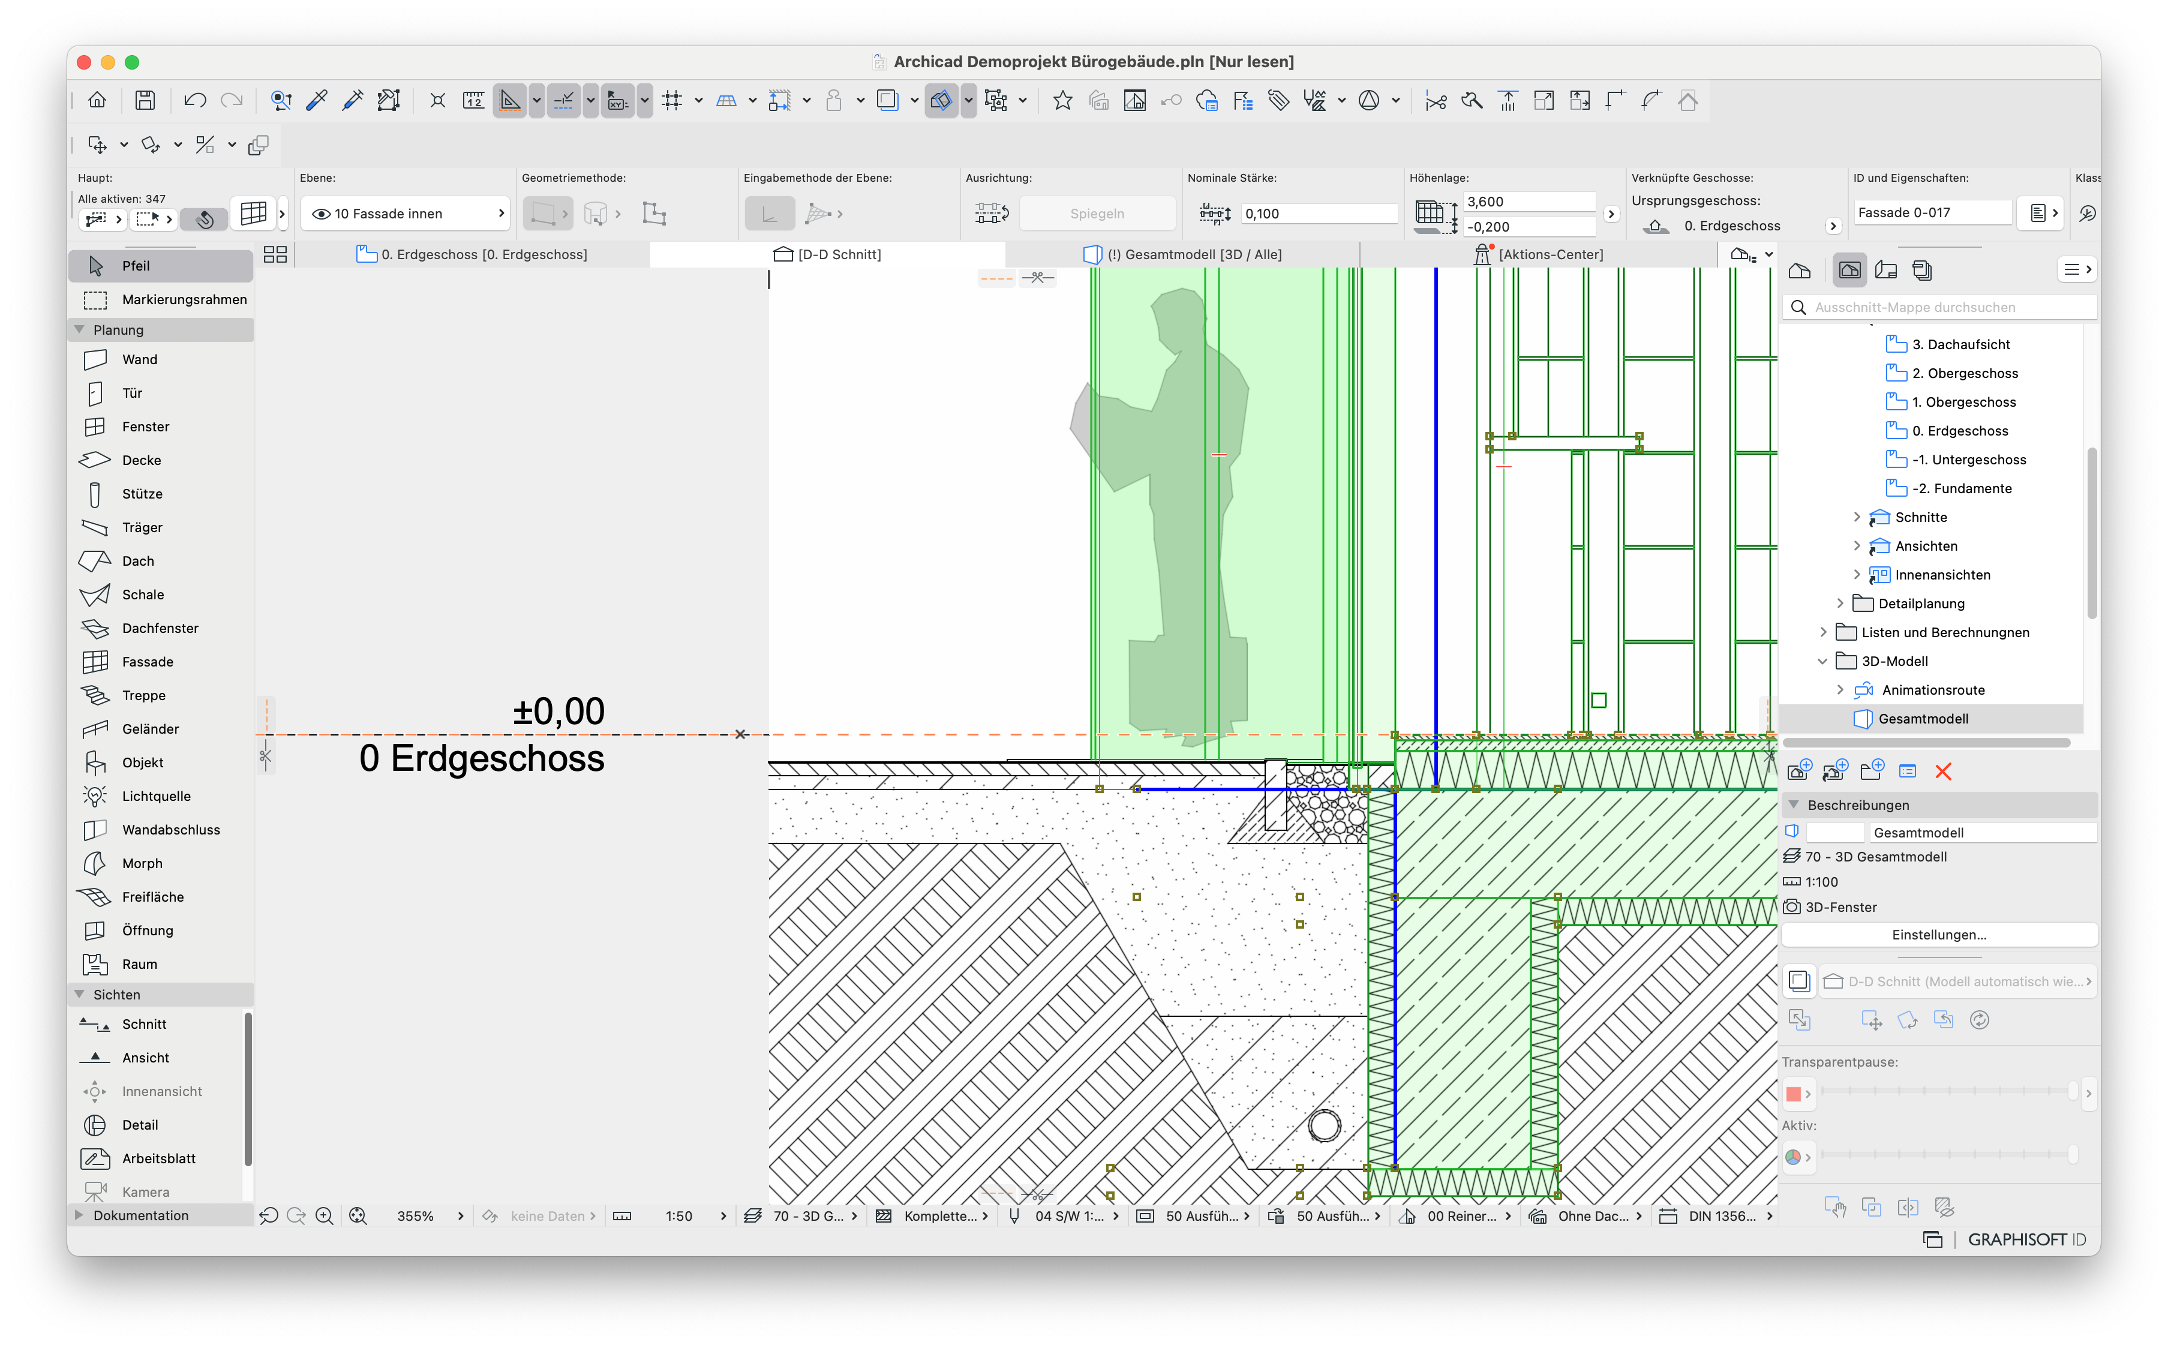2168x1345 pixels.
Task: Click the Undo arrow icon
Action: pyautogui.click(x=195, y=101)
